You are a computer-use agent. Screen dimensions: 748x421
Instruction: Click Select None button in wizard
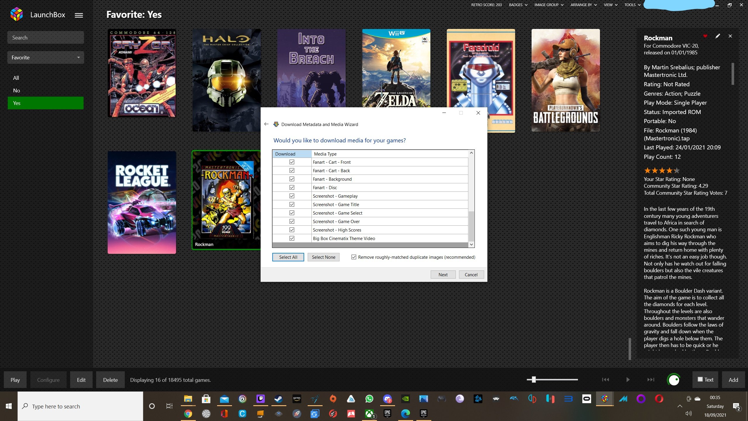point(323,257)
